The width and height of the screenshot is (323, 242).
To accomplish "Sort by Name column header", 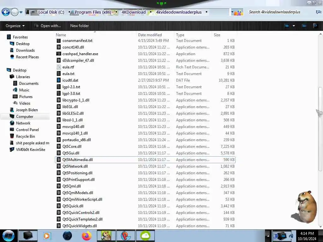I will click(61, 35).
